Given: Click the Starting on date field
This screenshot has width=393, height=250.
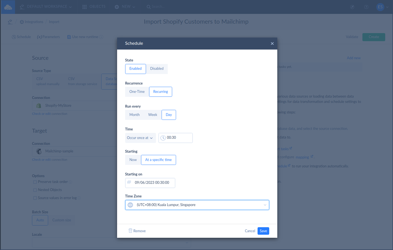Looking at the screenshot, I should 150,183.
